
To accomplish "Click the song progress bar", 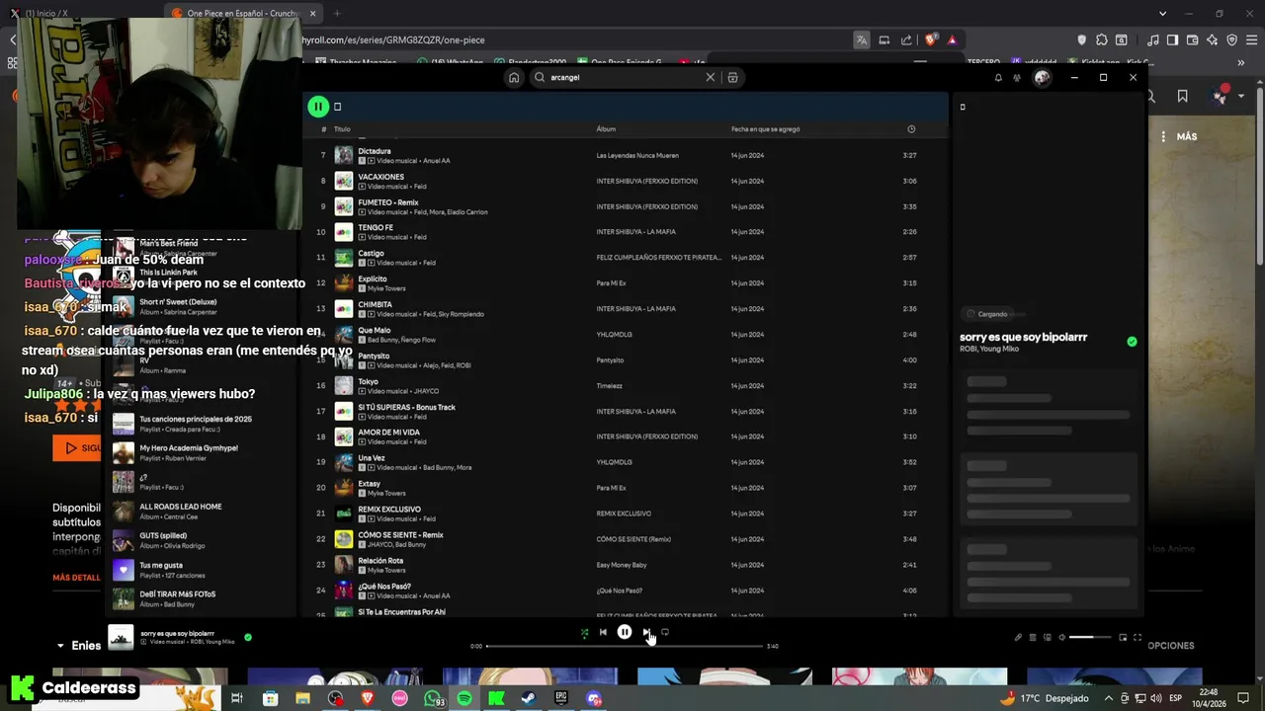I will pos(625,646).
